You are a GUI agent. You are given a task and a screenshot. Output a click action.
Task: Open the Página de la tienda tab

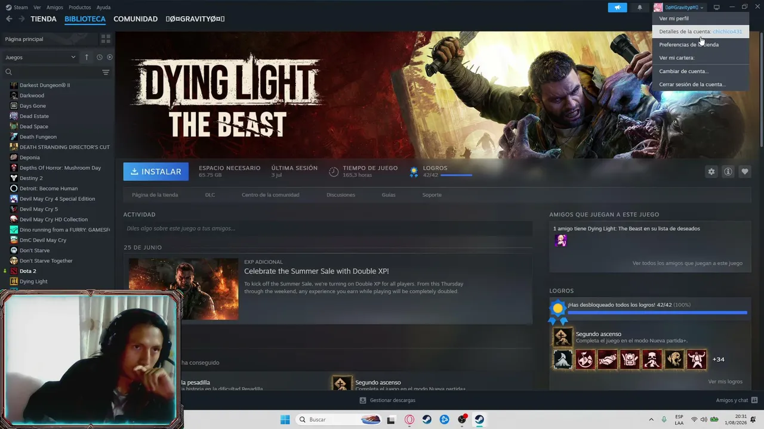tap(155, 195)
